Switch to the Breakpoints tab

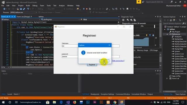click(95, 94)
